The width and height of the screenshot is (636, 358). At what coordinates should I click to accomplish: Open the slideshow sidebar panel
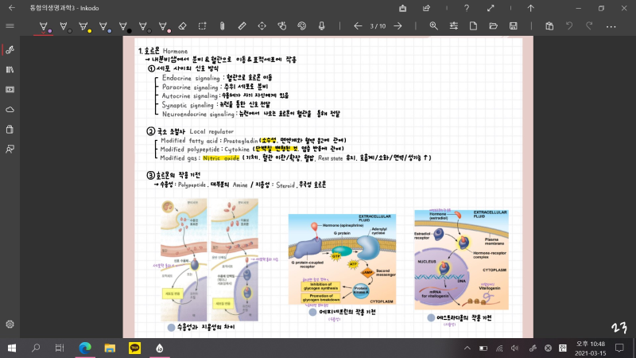pos(10,90)
